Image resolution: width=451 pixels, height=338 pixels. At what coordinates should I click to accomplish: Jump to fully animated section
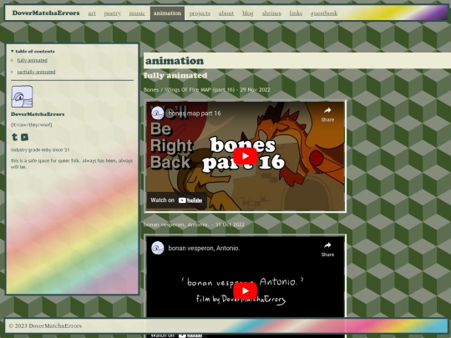pos(33,60)
